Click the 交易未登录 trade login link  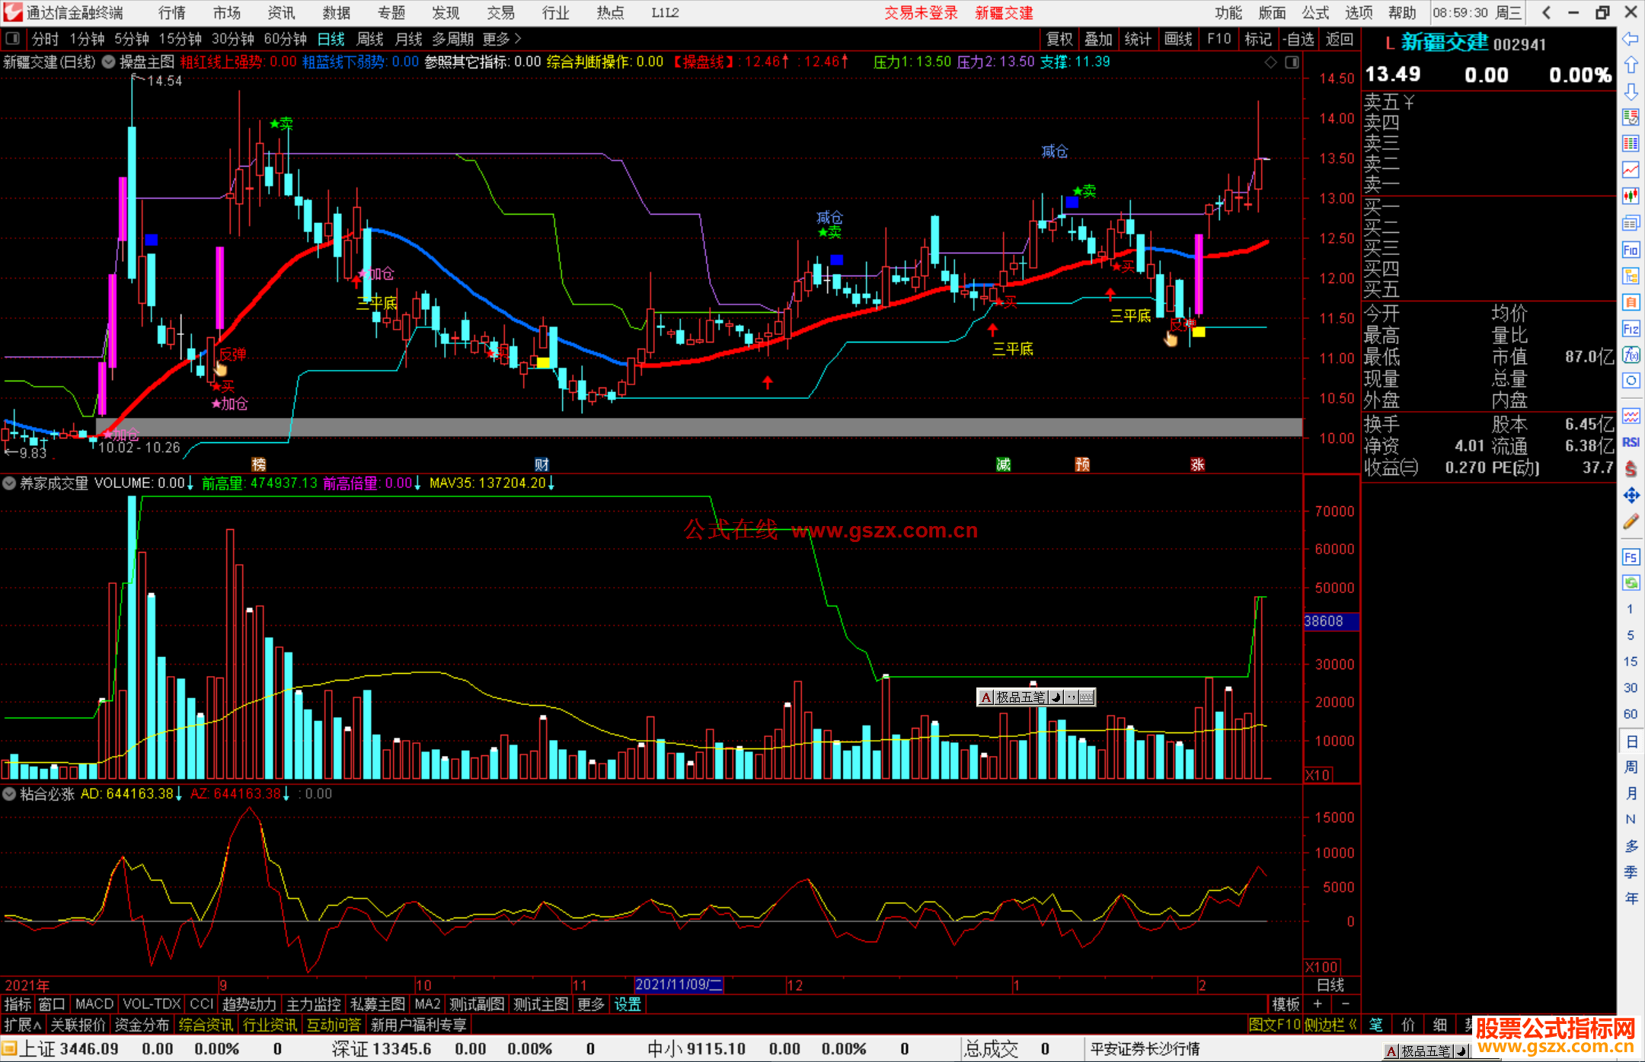click(921, 13)
